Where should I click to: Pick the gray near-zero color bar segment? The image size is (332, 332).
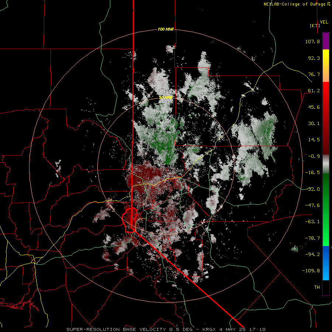[x=326, y=164]
